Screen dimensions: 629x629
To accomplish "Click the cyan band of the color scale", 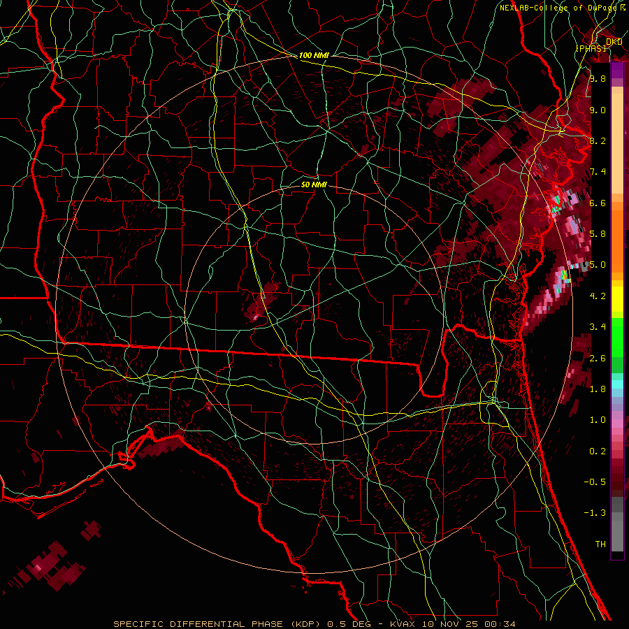I will pos(617,384).
